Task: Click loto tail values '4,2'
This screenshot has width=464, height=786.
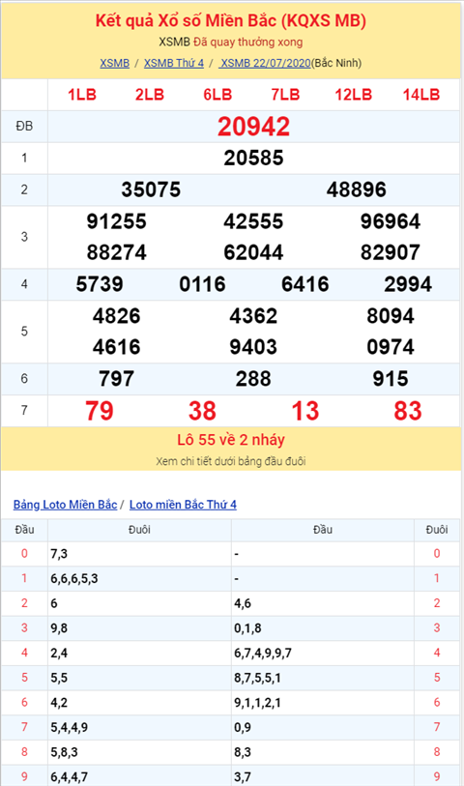Action: pos(59,703)
